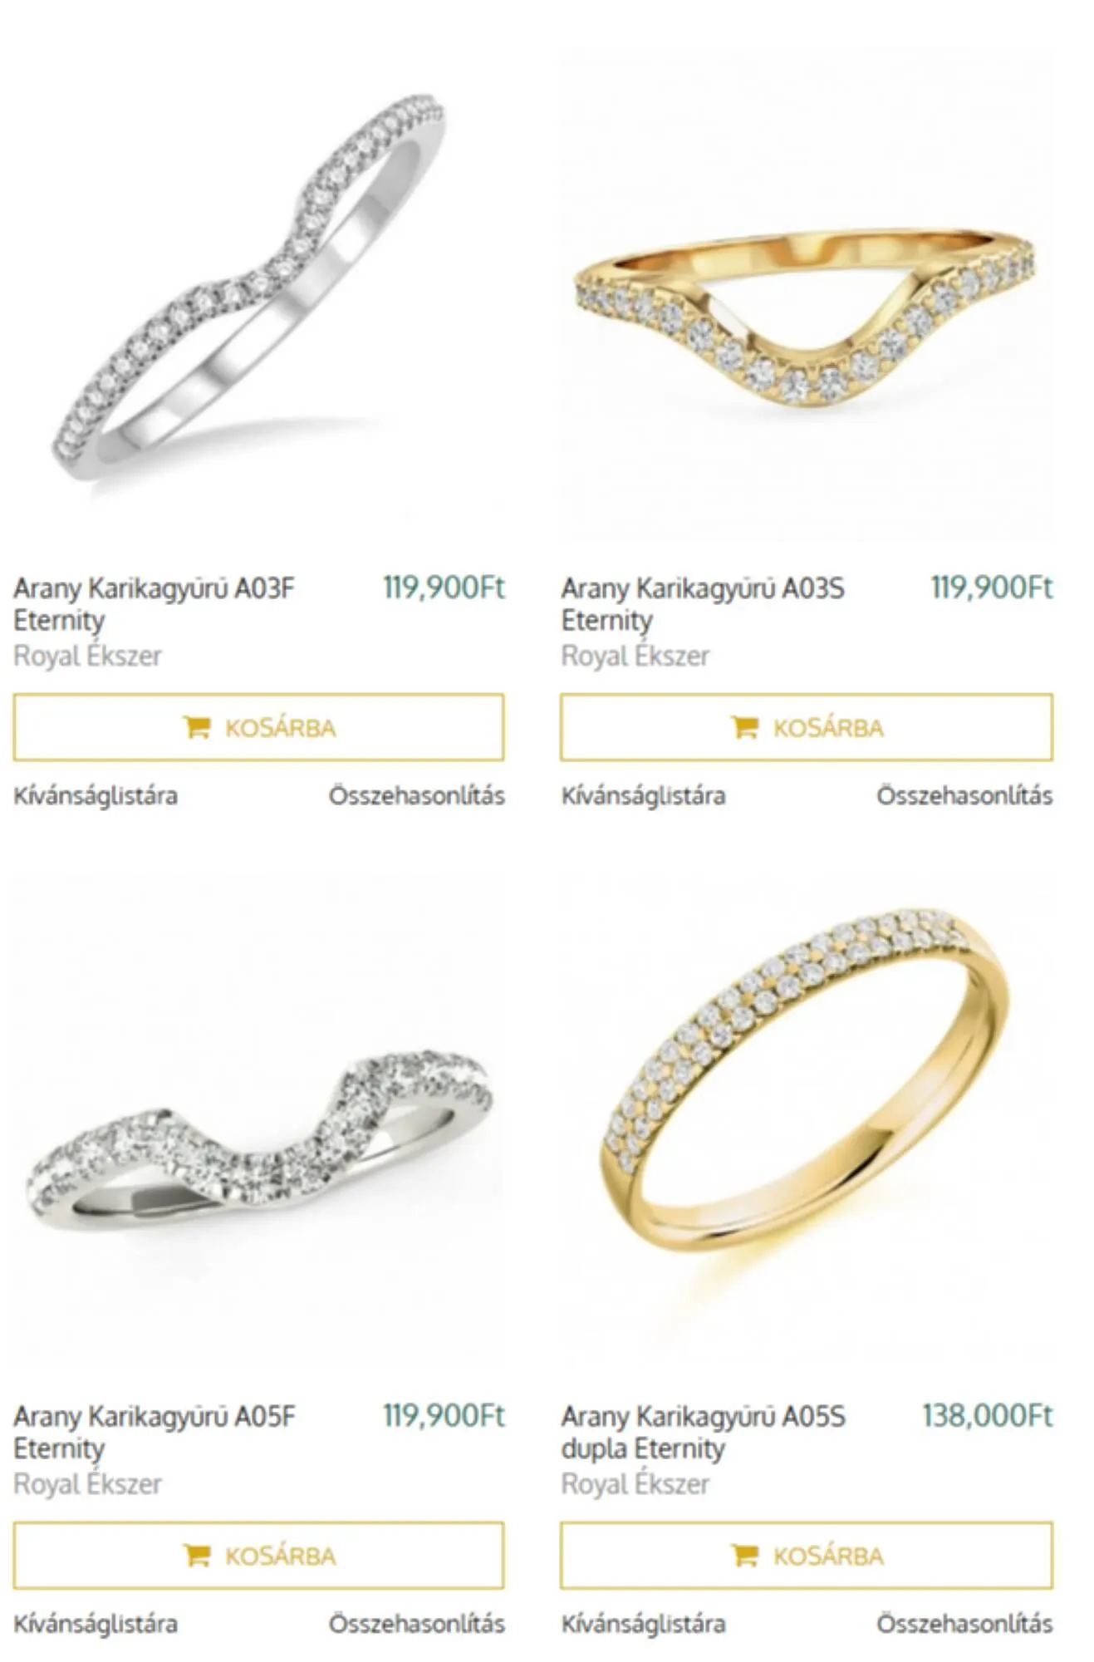Select Összehasonlítás for the A03S ring
This screenshot has height=1662, width=1094.
[965, 796]
